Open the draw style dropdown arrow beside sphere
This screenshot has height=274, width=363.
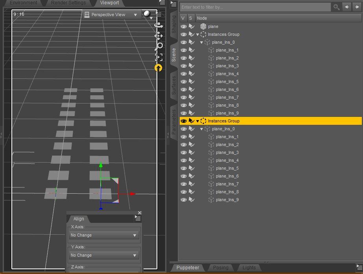coord(151,18)
